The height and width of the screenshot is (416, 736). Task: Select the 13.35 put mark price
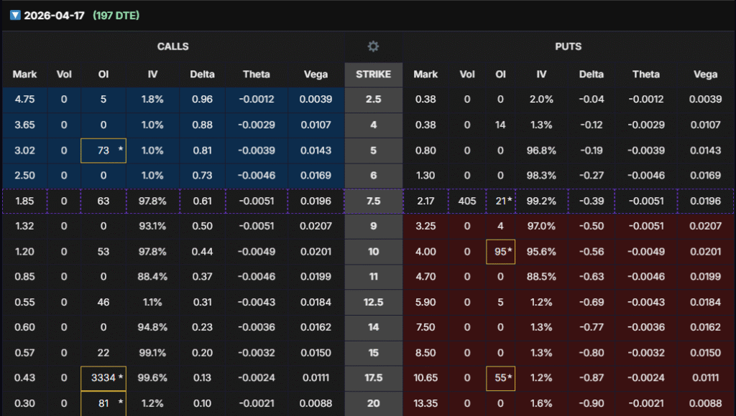click(x=425, y=403)
